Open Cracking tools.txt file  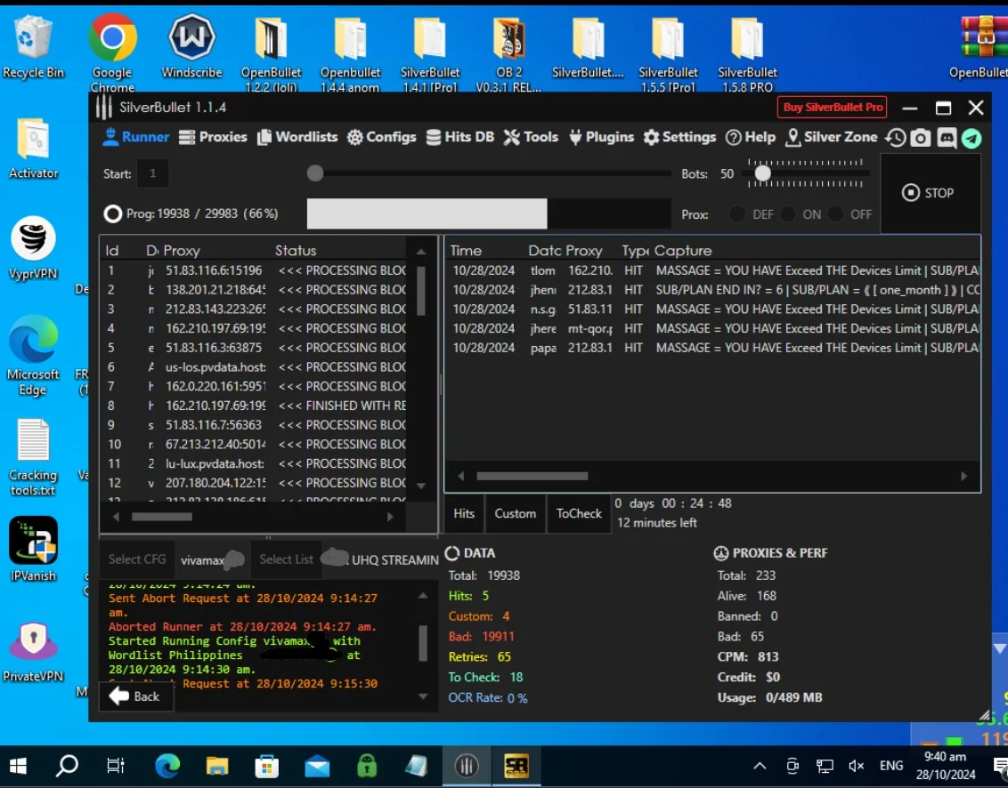pyautogui.click(x=33, y=456)
